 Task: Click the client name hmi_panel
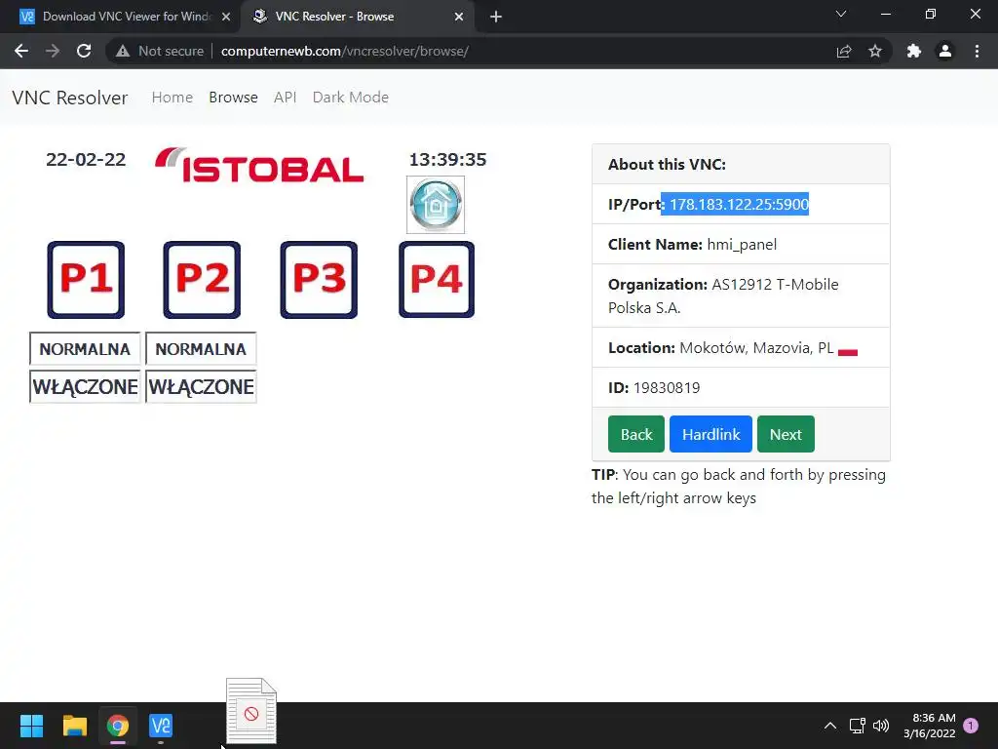[742, 245]
